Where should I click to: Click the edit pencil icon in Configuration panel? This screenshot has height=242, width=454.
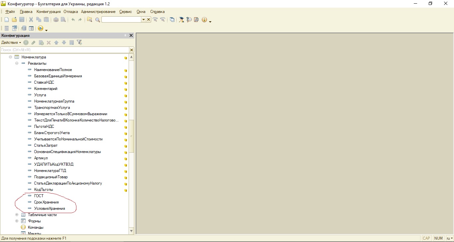tap(34, 42)
